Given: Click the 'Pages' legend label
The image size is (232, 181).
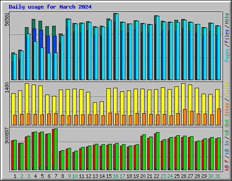Looking at the screenshot, I should [x=227, y=55].
